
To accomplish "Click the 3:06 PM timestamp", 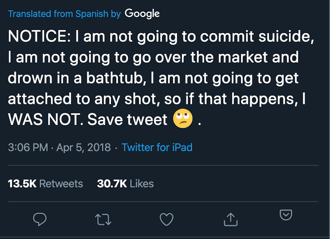I will pos(28,147).
